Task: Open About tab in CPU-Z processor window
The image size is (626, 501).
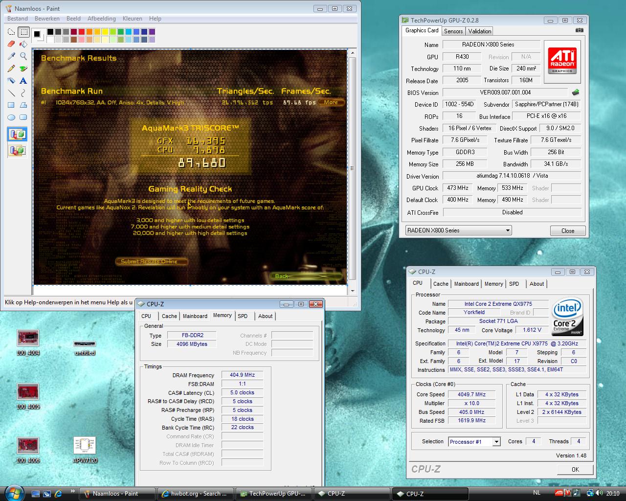Action: click(537, 284)
